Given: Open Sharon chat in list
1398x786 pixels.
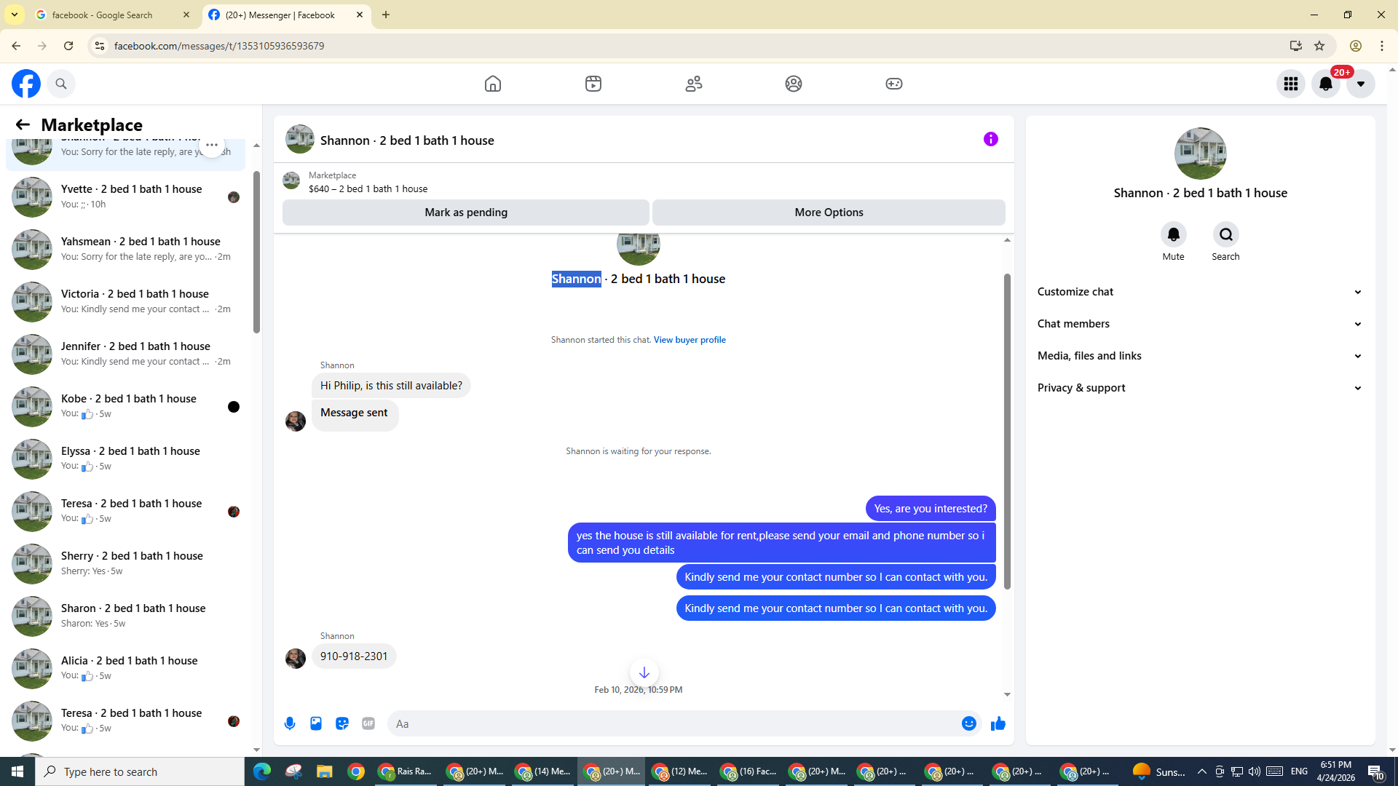Looking at the screenshot, I should point(125,616).
